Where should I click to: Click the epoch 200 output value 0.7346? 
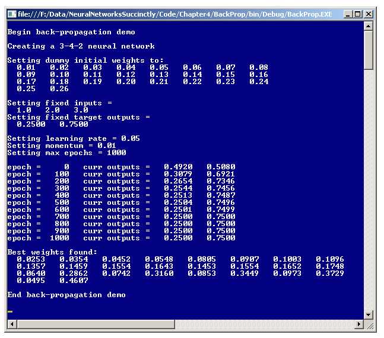pos(221,181)
